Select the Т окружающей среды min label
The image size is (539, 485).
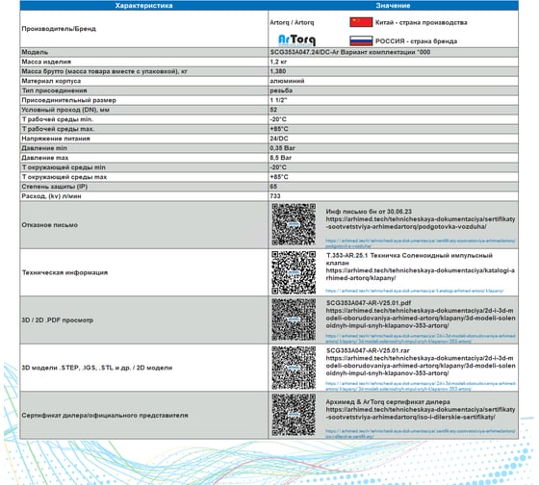(64, 167)
